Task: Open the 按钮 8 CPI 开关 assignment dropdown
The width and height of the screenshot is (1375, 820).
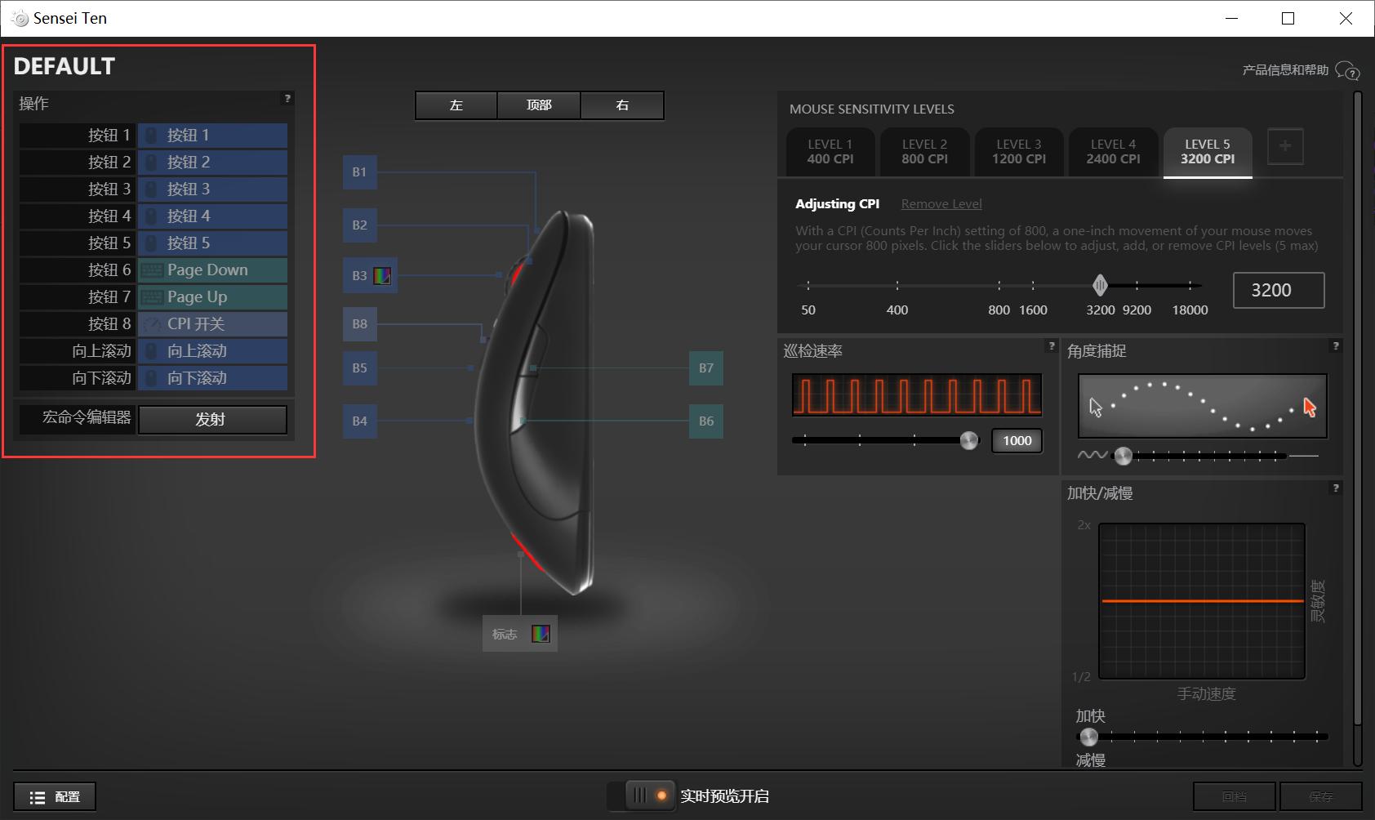Action: 212,324
